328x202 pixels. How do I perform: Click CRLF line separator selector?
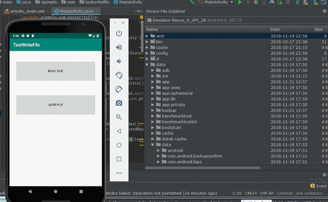tap(251, 193)
